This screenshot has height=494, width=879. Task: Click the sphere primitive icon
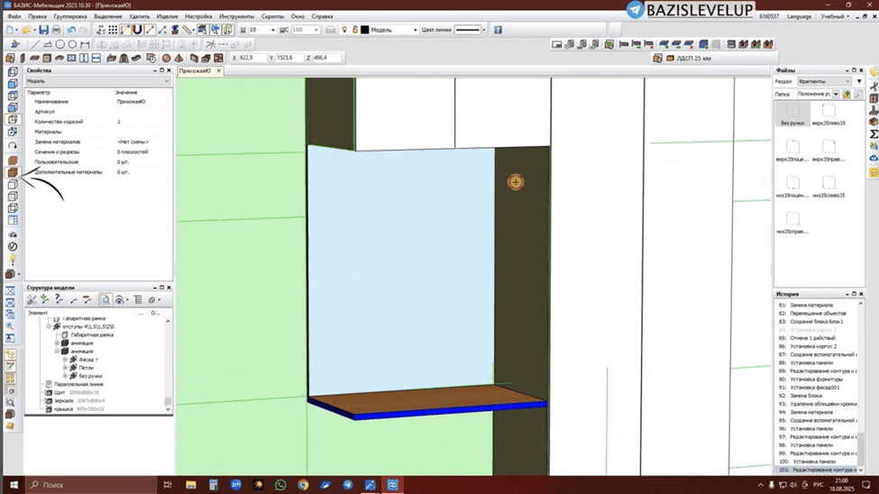166,58
